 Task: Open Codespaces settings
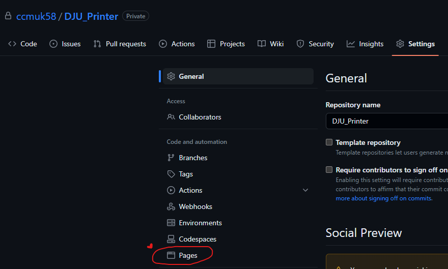click(x=198, y=239)
